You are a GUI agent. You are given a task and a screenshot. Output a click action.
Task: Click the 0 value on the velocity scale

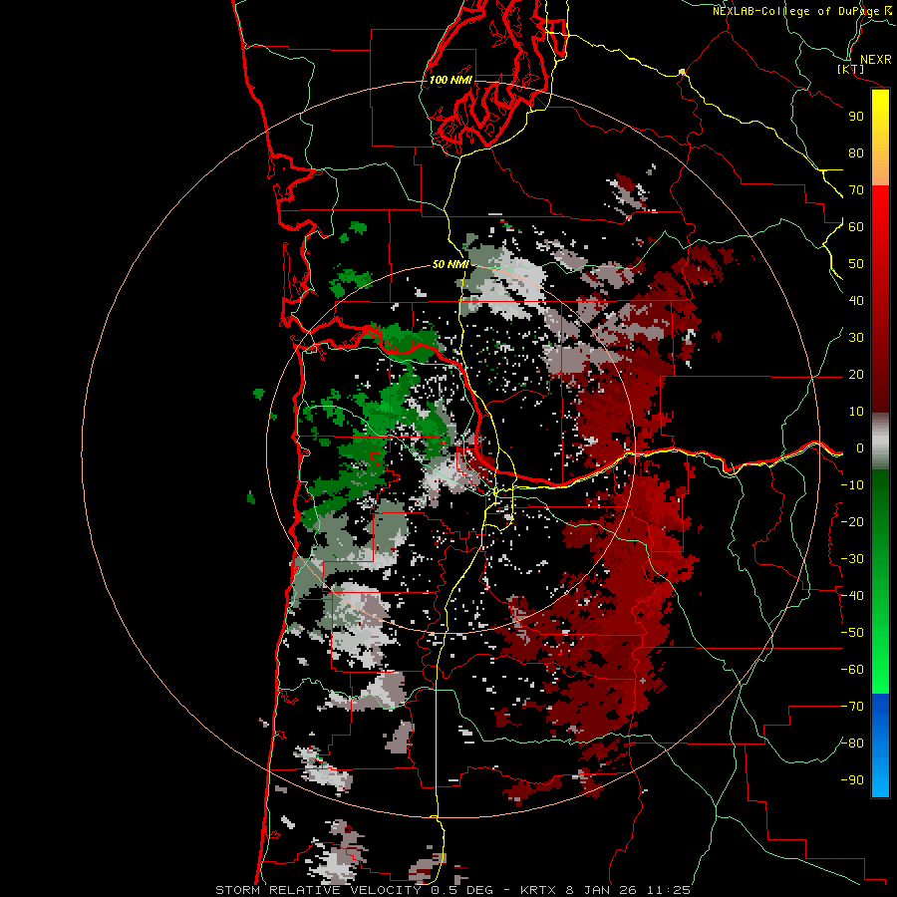[x=860, y=448]
